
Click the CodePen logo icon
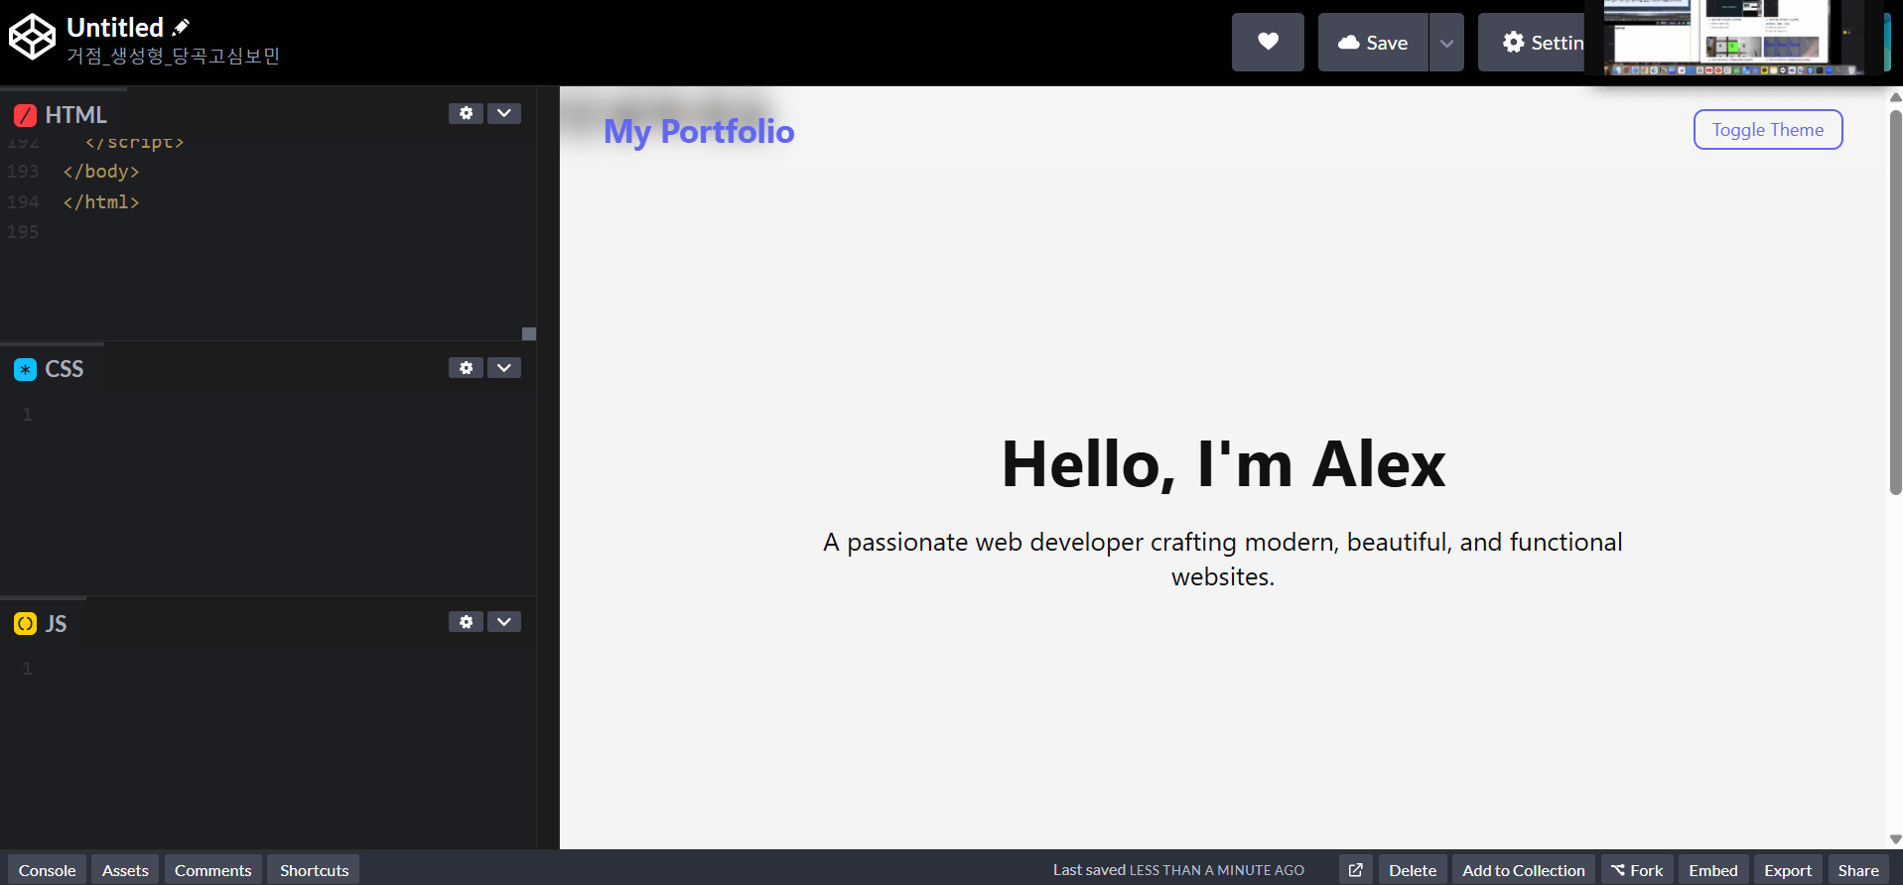coord(32,38)
